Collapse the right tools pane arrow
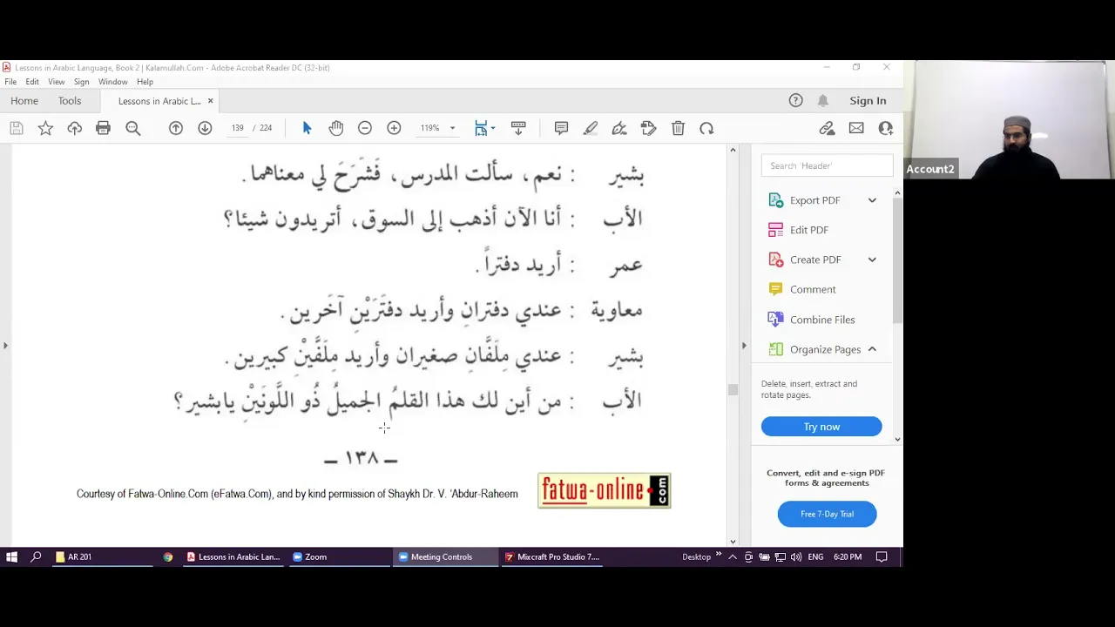Screen dimensions: 1115x627 tap(744, 346)
